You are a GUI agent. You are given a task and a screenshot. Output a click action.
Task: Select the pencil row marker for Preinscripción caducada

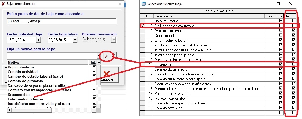[143, 26]
